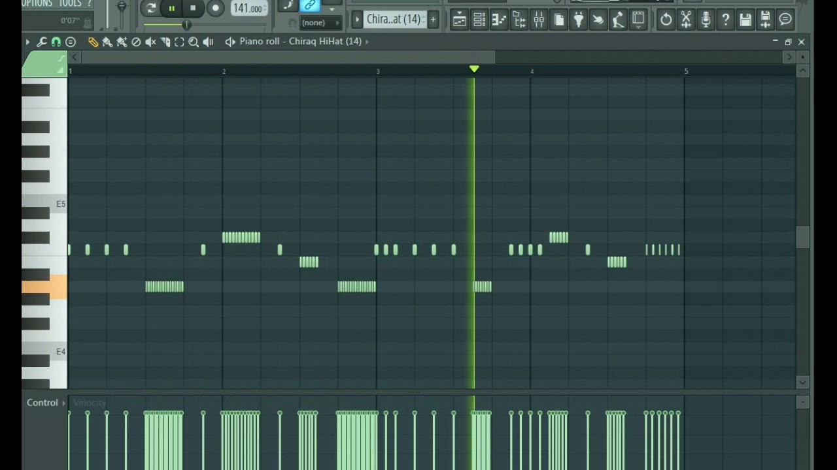Screen dimensions: 837x470
Task: Expand target channel arrow after title
Action: pos(367,42)
